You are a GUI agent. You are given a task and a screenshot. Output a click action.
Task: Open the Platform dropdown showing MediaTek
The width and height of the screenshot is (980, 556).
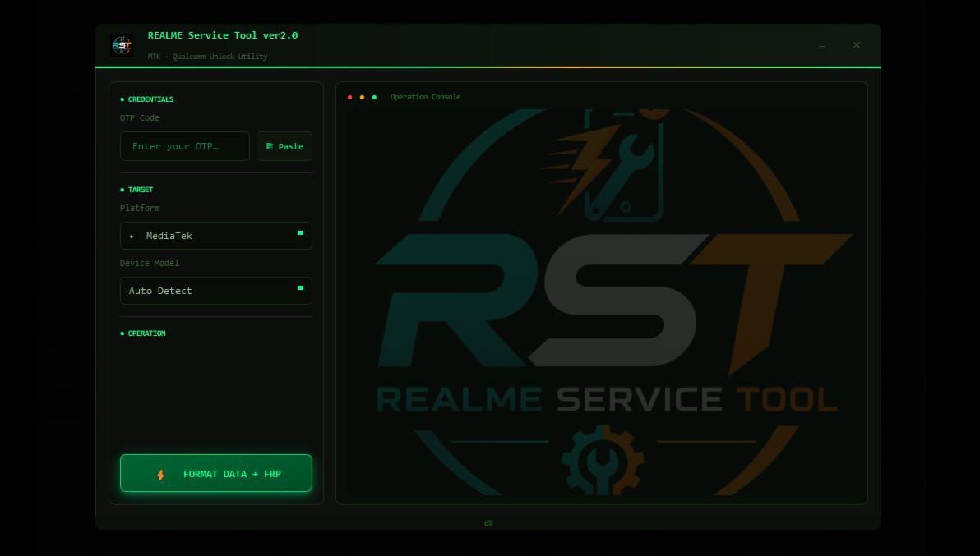(x=215, y=236)
